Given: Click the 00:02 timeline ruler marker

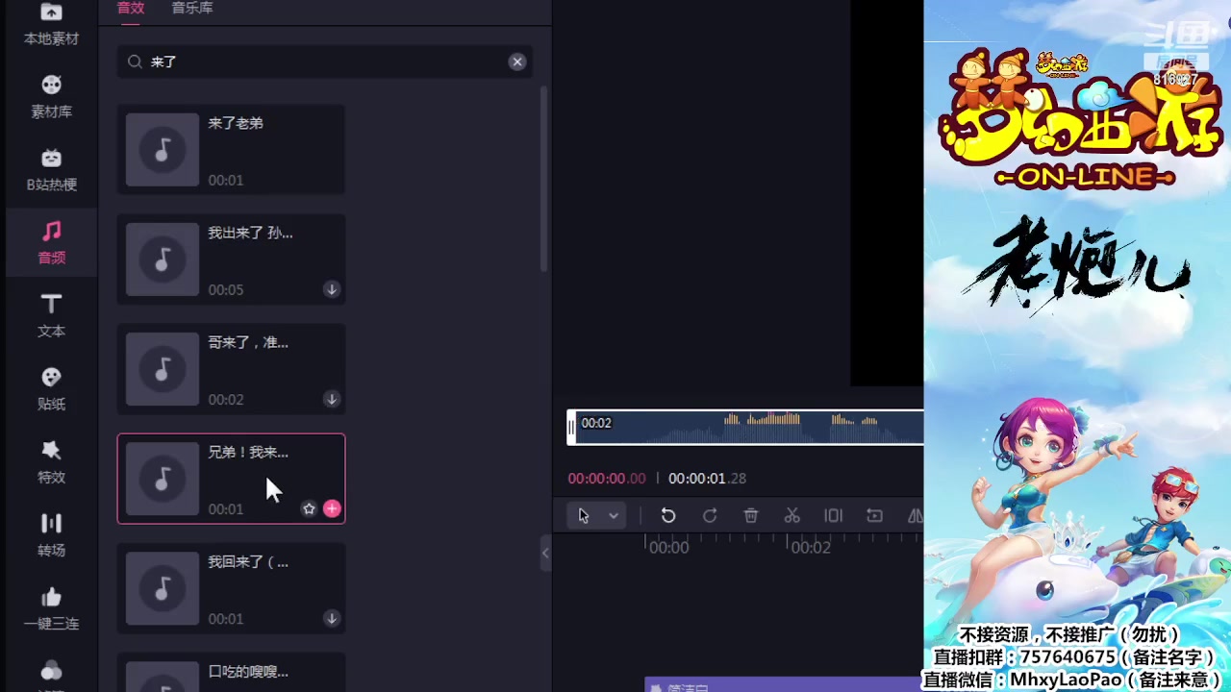Looking at the screenshot, I should (810, 548).
